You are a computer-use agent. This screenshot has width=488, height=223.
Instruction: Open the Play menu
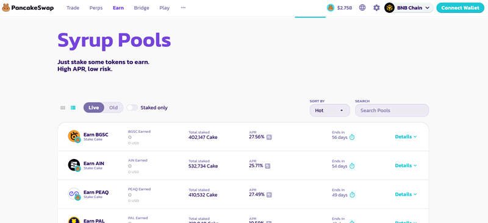click(164, 8)
